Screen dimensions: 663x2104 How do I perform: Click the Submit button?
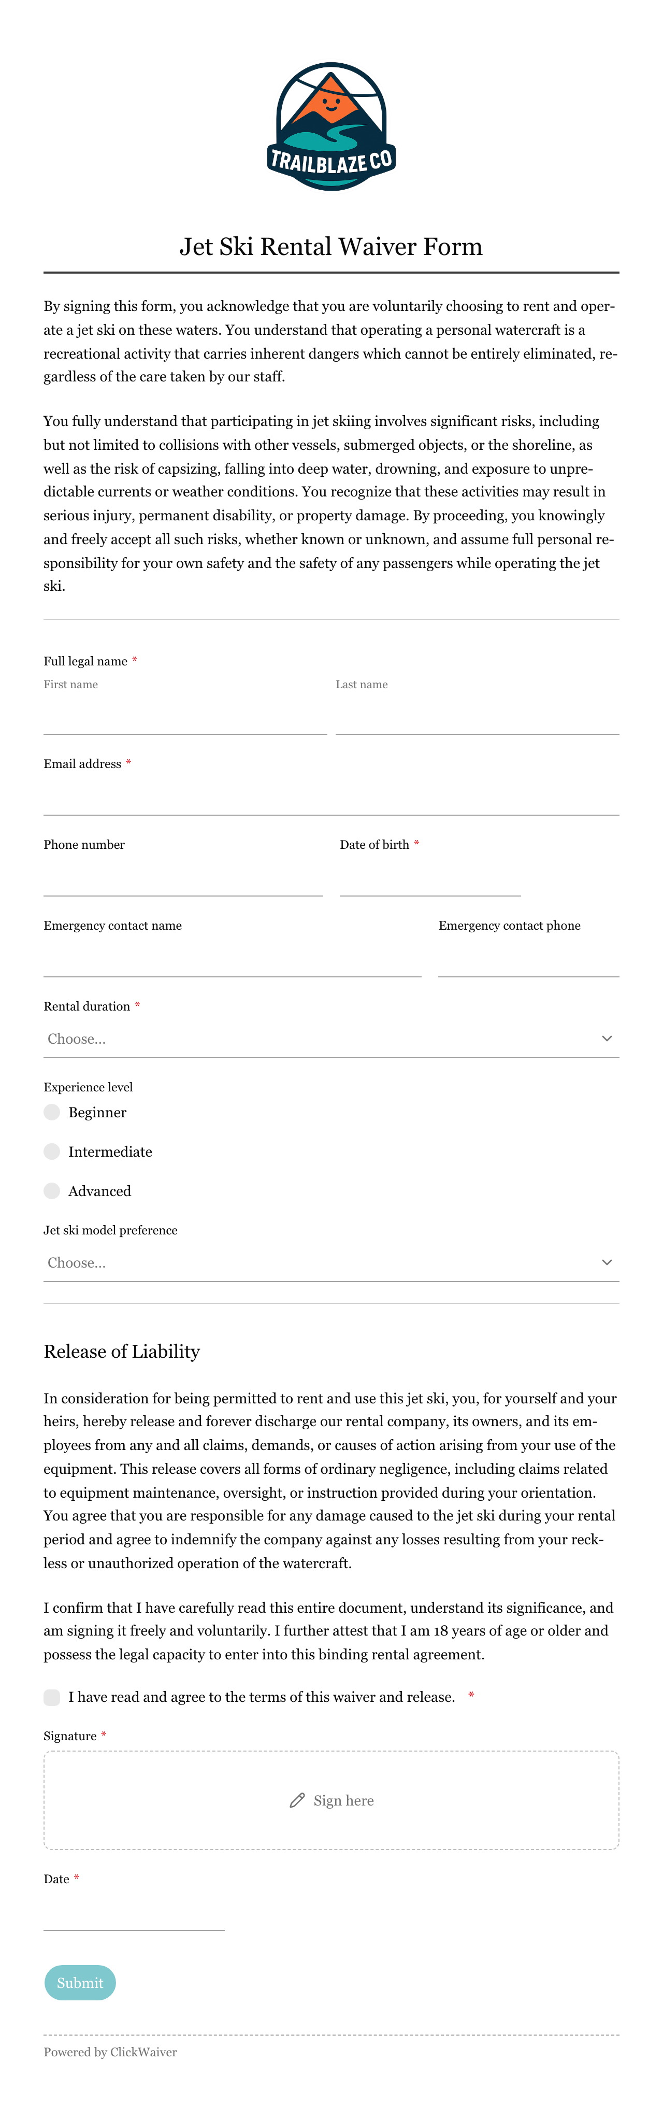[x=80, y=1982]
